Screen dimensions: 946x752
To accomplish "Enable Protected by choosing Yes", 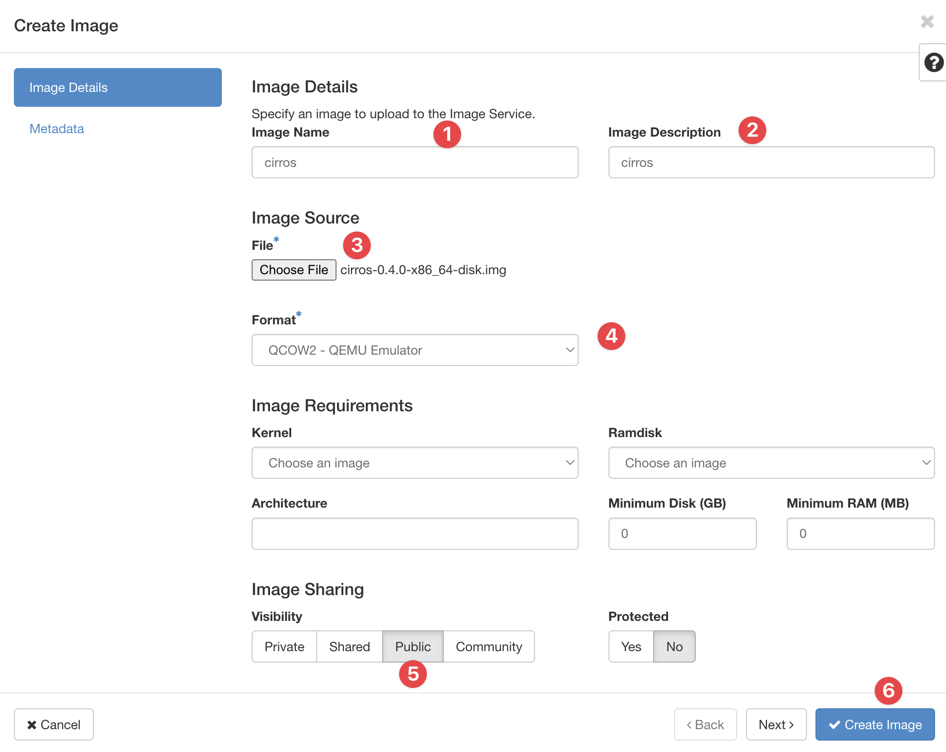I will click(x=630, y=646).
